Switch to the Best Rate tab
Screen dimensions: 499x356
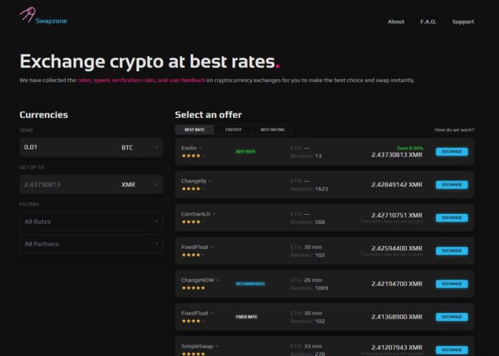pos(194,130)
